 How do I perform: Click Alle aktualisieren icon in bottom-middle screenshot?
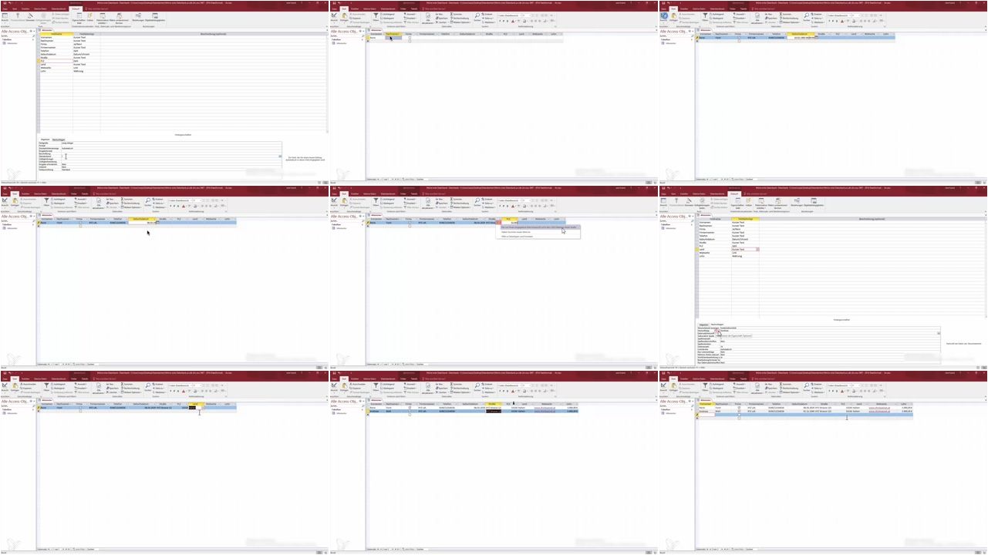(429, 387)
